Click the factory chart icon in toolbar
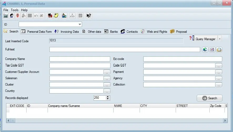The width and height of the screenshot is (233, 132). 6,16
